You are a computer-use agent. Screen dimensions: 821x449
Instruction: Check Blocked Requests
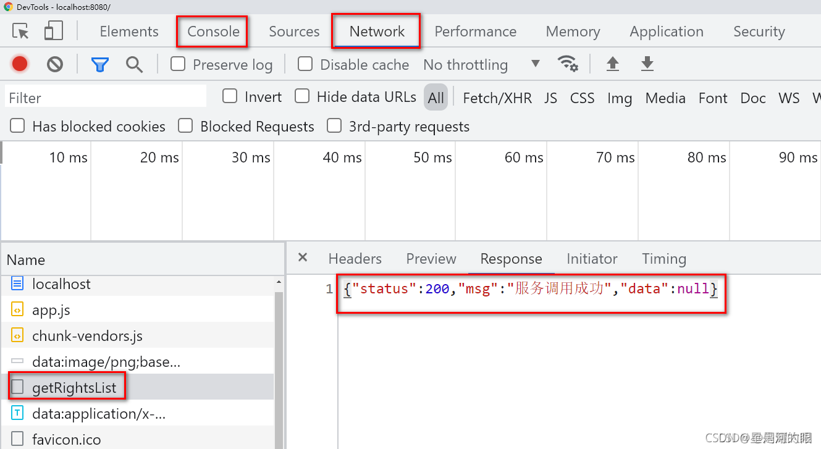[185, 126]
